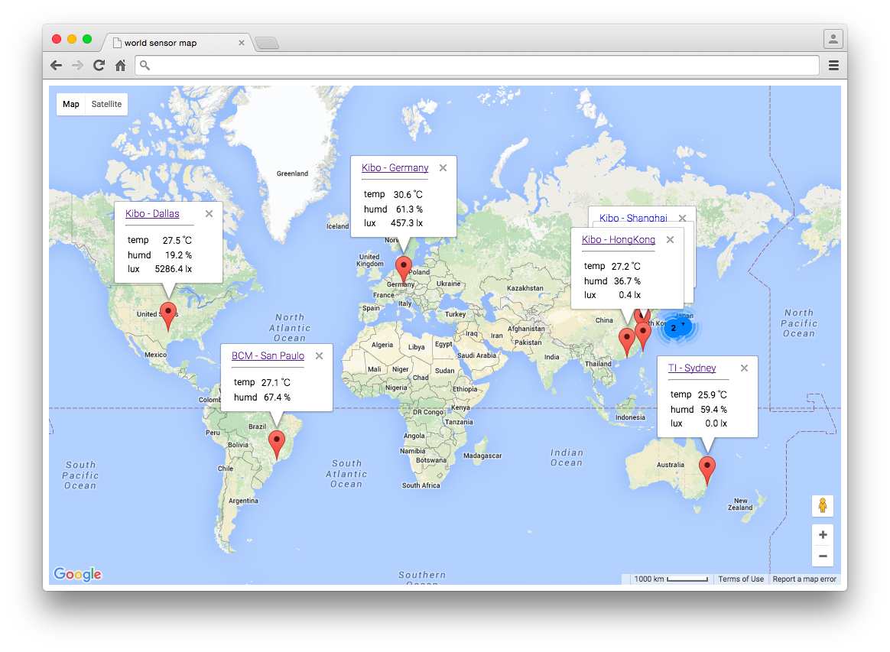
Task: Close the Kibo - Dallas info window
Action: (209, 213)
